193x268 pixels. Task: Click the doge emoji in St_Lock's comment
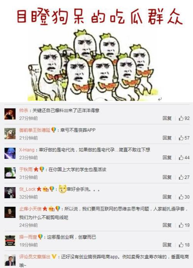pos(63,189)
